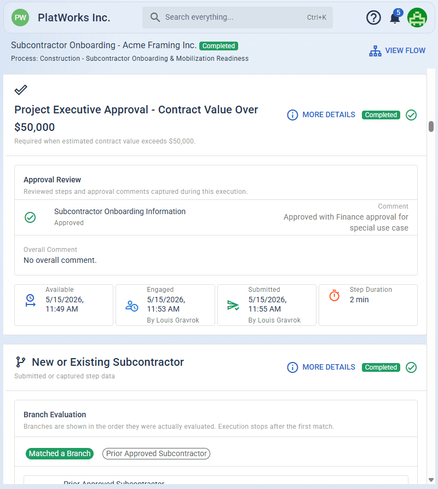This screenshot has width=438, height=489.
Task: Click the Approval Review heading
Action: [52, 180]
